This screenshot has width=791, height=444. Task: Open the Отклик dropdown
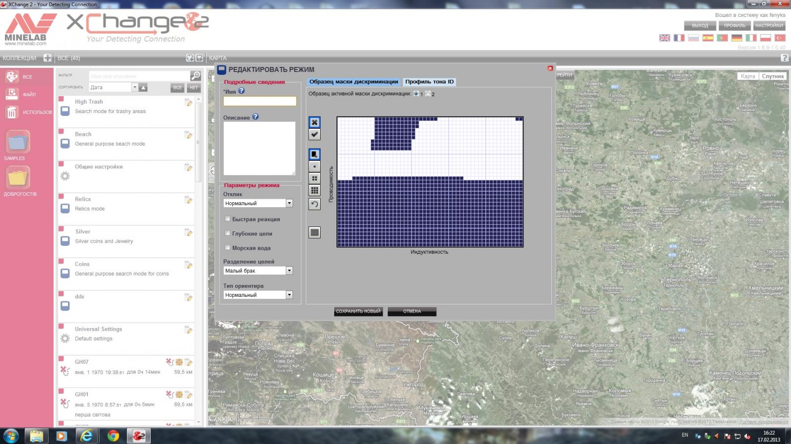[289, 203]
